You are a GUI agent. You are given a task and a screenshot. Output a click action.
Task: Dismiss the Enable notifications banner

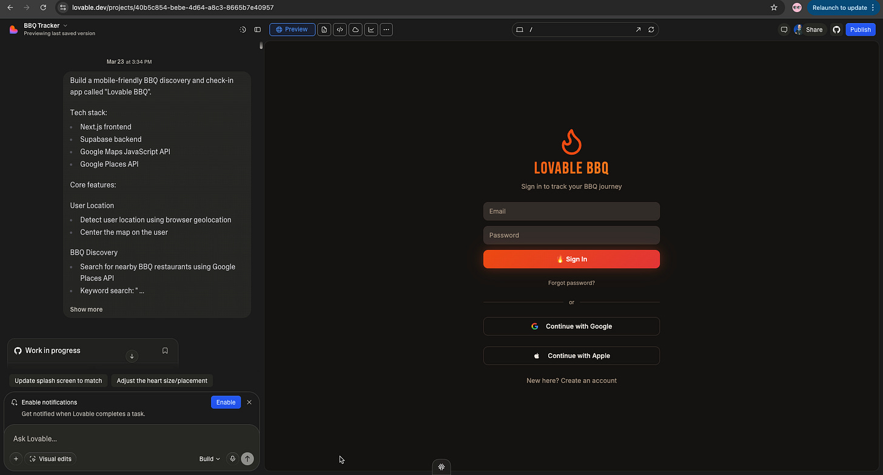click(x=249, y=402)
